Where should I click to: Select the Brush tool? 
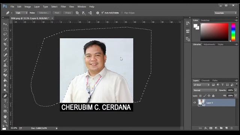tap(5, 60)
